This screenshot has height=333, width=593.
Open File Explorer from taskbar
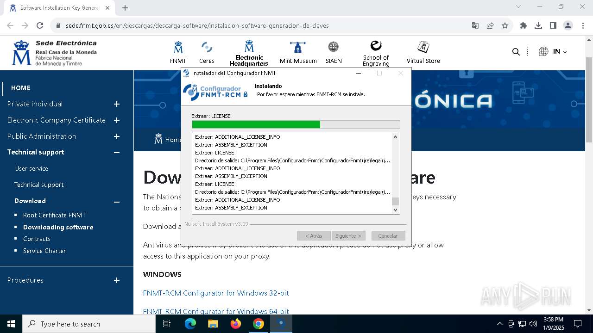213,324
